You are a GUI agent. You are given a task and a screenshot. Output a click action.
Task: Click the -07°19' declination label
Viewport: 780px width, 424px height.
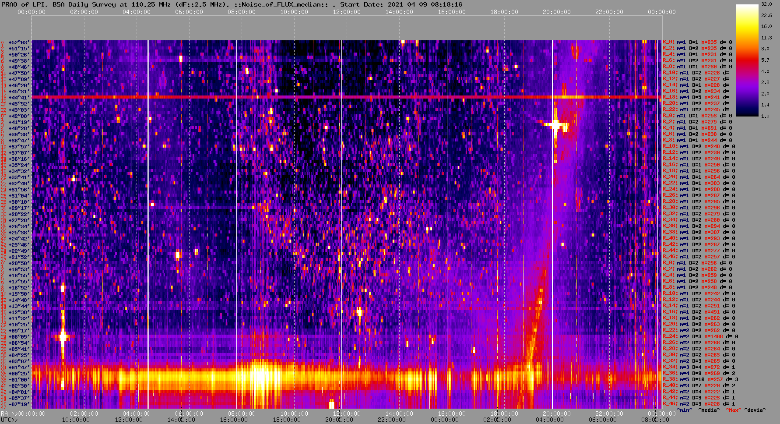tap(19, 404)
